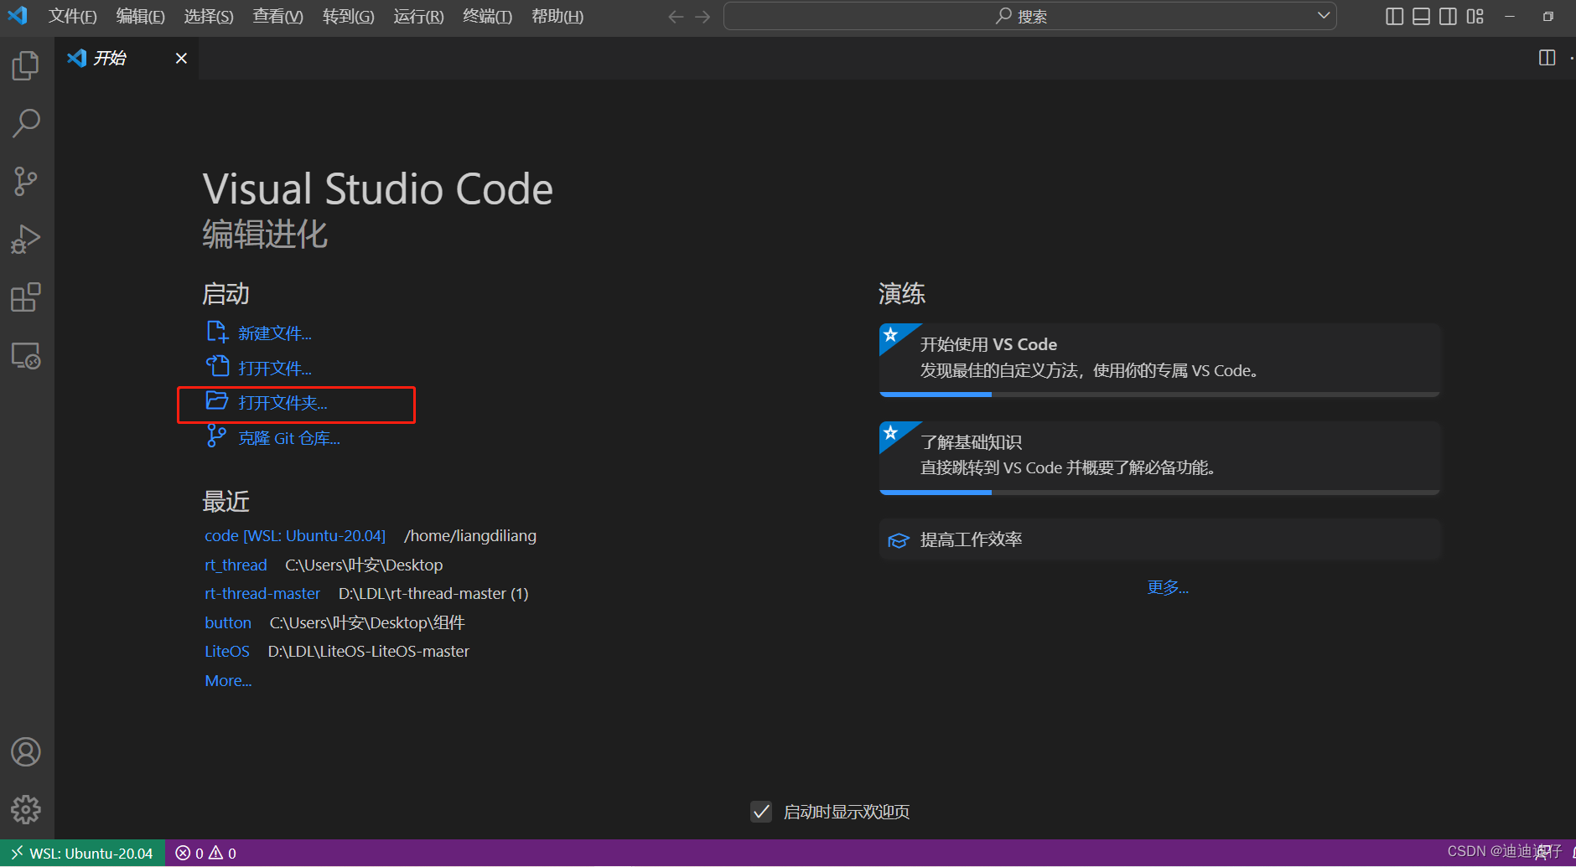Click 打开文件夹... link

coord(283,403)
